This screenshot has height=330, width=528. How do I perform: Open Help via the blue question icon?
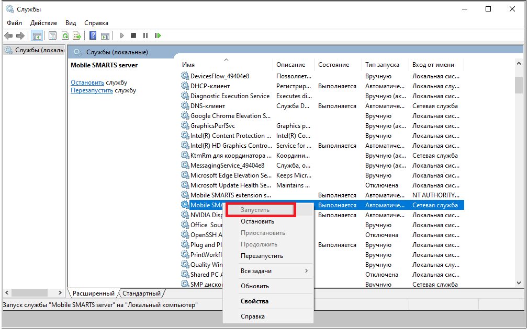click(93, 36)
